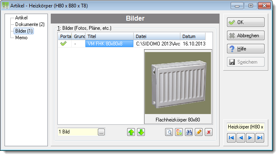Open Memo tree node
The height and width of the screenshot is (157, 279).
click(x=21, y=38)
